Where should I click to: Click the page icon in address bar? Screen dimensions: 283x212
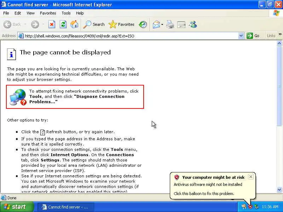coord(21,36)
